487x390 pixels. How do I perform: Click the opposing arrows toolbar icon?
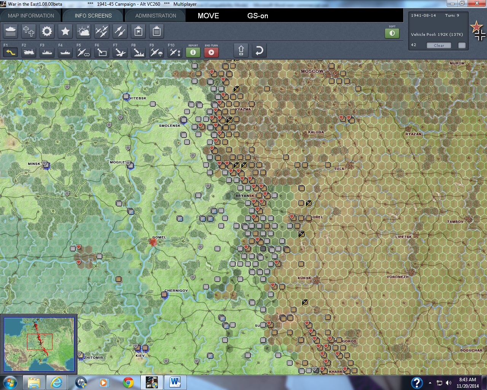click(120, 31)
